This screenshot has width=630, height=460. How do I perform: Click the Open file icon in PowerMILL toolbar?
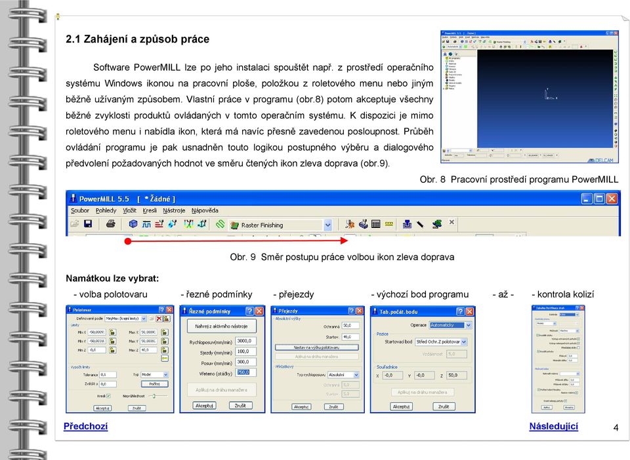[x=74, y=224]
